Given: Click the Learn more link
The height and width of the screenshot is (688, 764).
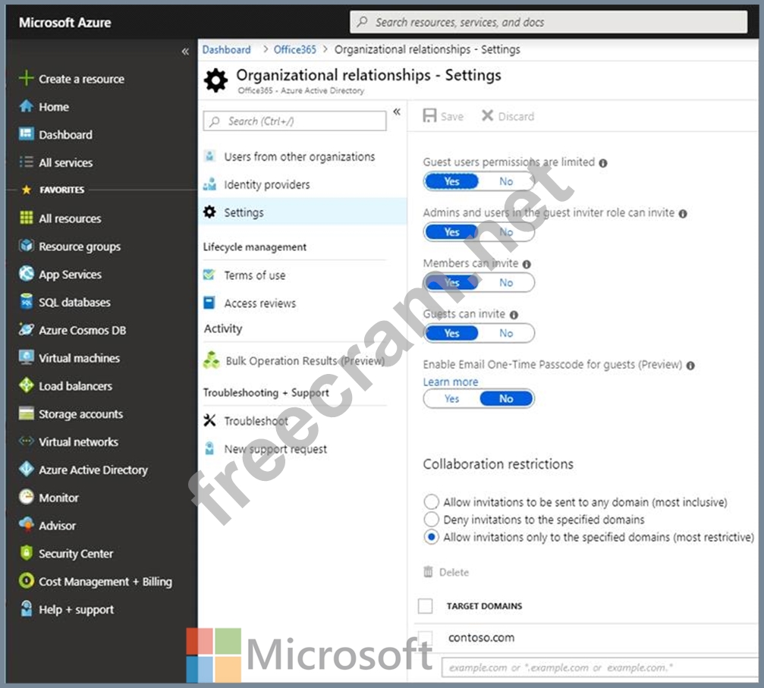Looking at the screenshot, I should pyautogui.click(x=451, y=382).
